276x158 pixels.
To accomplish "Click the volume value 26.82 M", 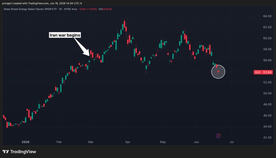I will tap(107, 9).
